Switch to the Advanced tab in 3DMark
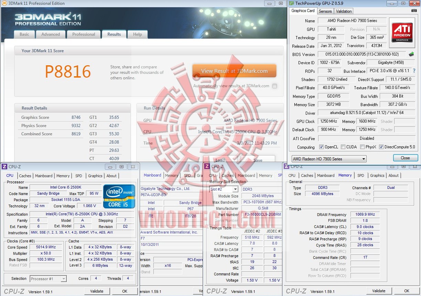Image resolution: width=421 pixels, height=296 pixels. 51,34
